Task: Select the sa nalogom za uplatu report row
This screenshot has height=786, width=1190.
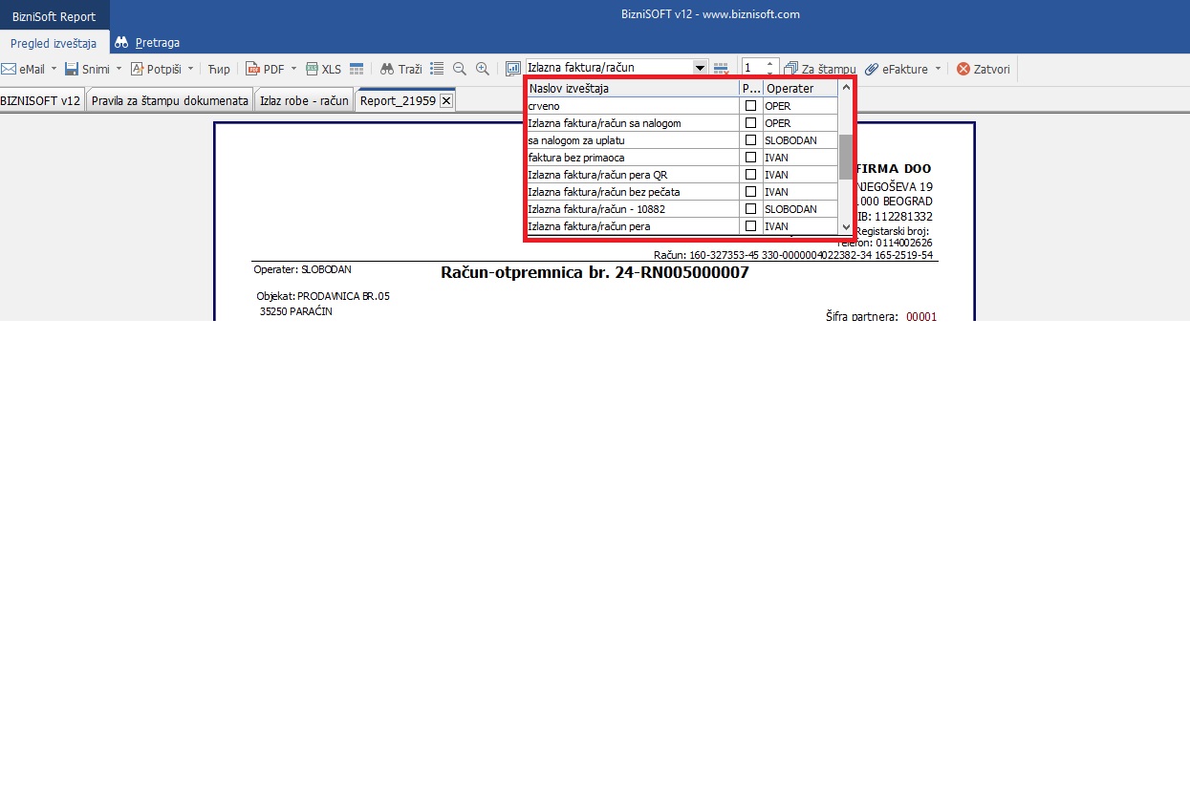Action: (x=631, y=140)
